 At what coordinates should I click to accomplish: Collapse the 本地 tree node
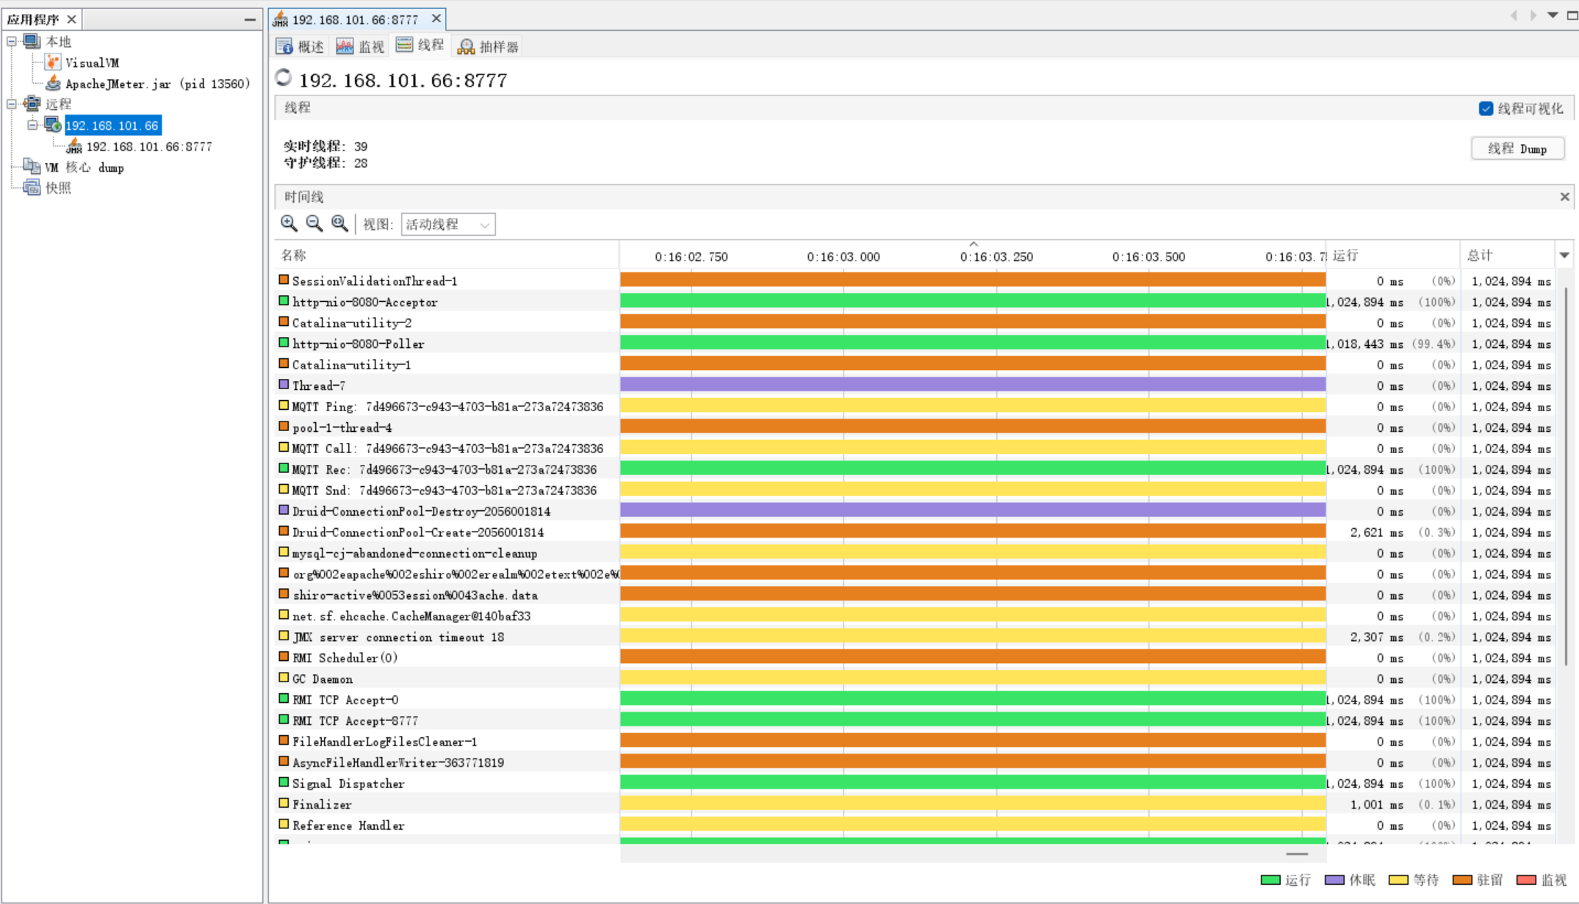click(x=12, y=42)
